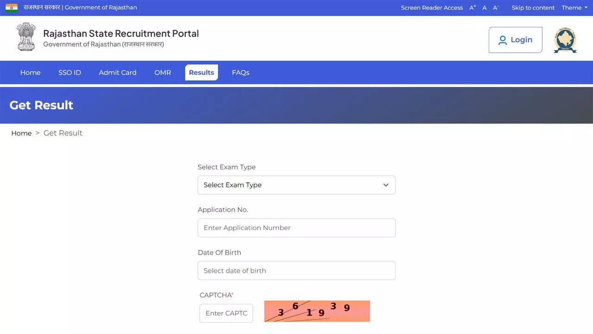The height and width of the screenshot is (334, 593).
Task: Click the Skip to content link
Action: click(x=533, y=7)
